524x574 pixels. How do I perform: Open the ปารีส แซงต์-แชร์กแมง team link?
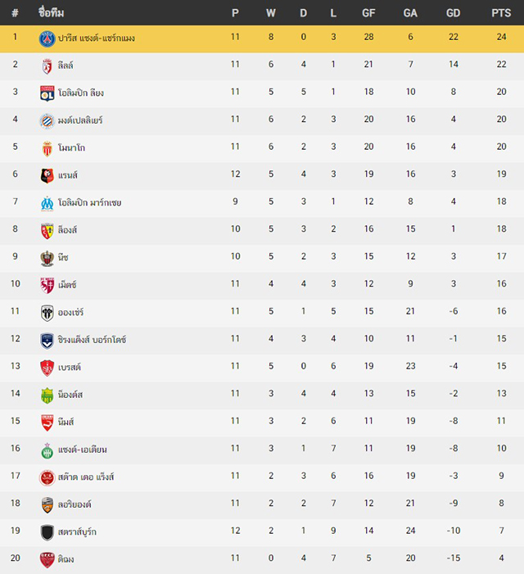point(97,38)
